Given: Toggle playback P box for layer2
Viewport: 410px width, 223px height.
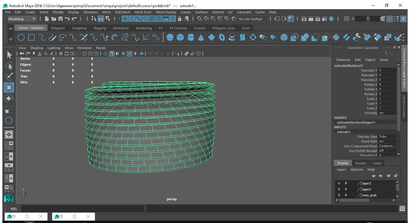Looking at the screenshot, I should (346, 189).
